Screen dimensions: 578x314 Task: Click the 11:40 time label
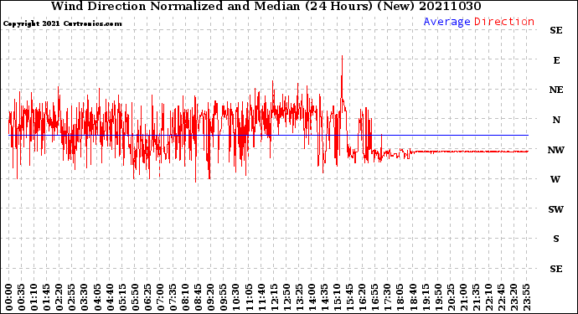point(261,297)
